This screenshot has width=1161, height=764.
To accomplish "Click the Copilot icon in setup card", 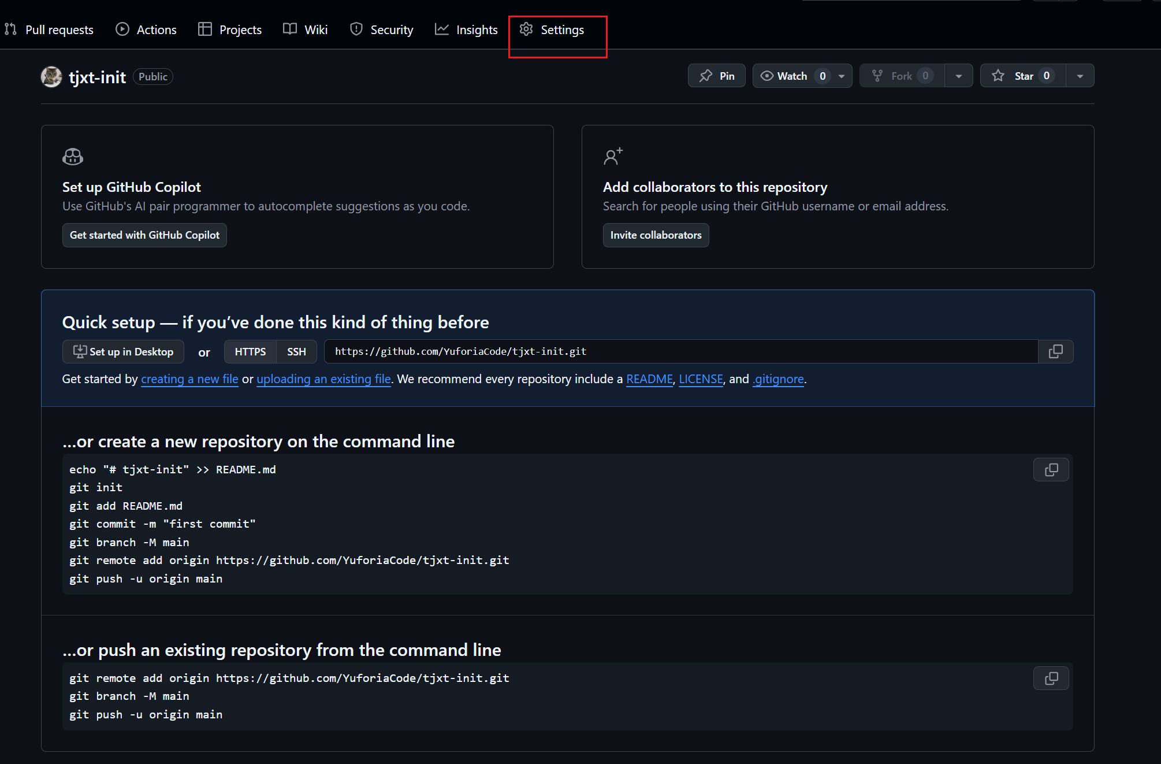I will click(73, 157).
